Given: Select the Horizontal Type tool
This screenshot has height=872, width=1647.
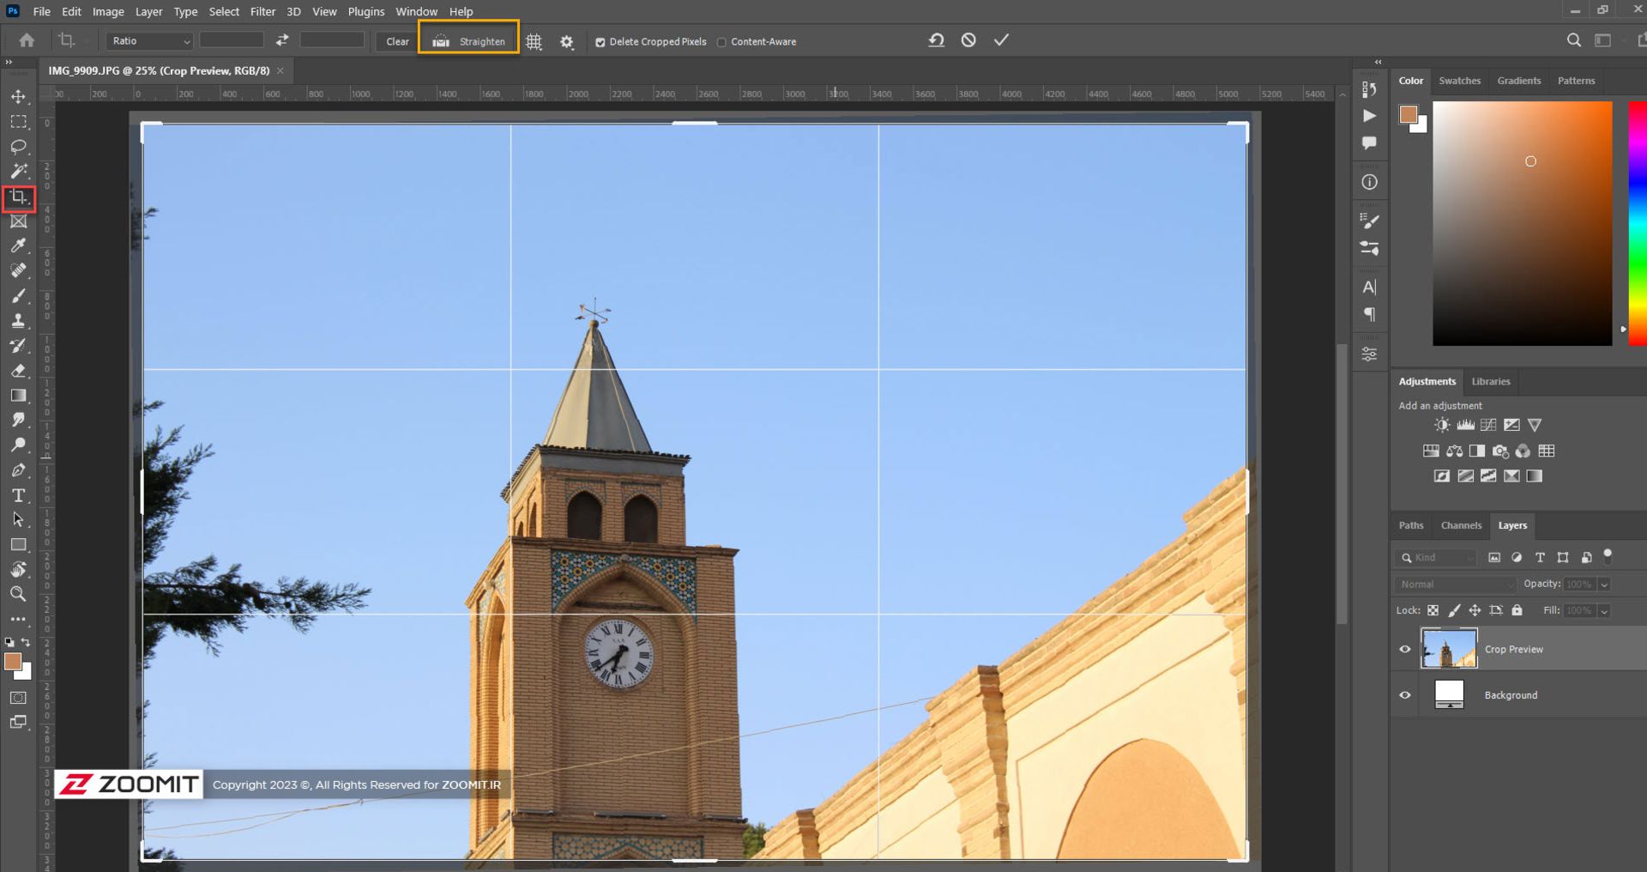Looking at the screenshot, I should click(18, 495).
